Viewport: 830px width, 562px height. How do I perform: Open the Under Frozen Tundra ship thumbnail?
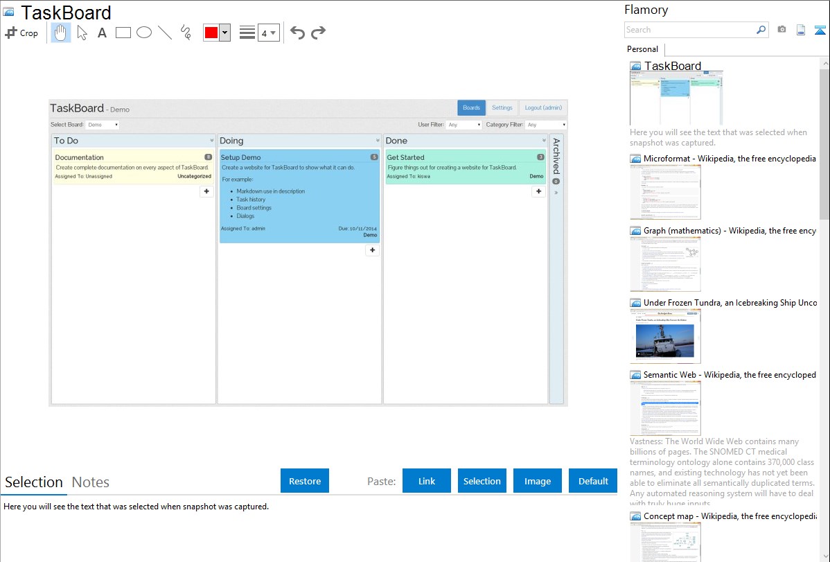[x=665, y=336]
